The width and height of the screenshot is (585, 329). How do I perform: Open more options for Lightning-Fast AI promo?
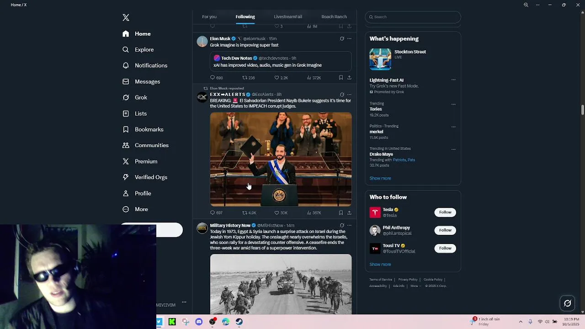pyautogui.click(x=453, y=80)
